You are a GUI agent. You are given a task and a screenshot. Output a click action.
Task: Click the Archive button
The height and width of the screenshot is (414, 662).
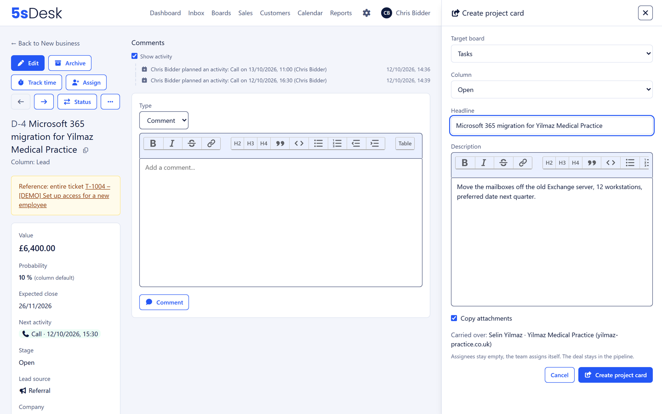(70, 63)
